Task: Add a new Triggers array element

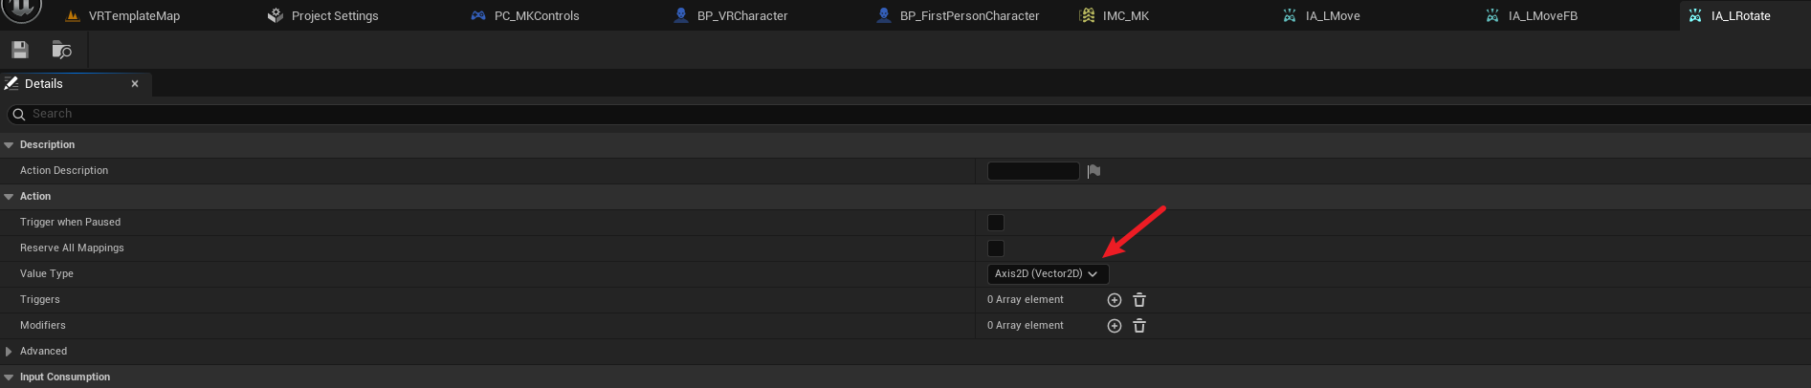Action: tap(1115, 300)
